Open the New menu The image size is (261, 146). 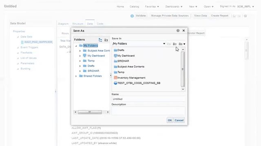tap(193, 6)
